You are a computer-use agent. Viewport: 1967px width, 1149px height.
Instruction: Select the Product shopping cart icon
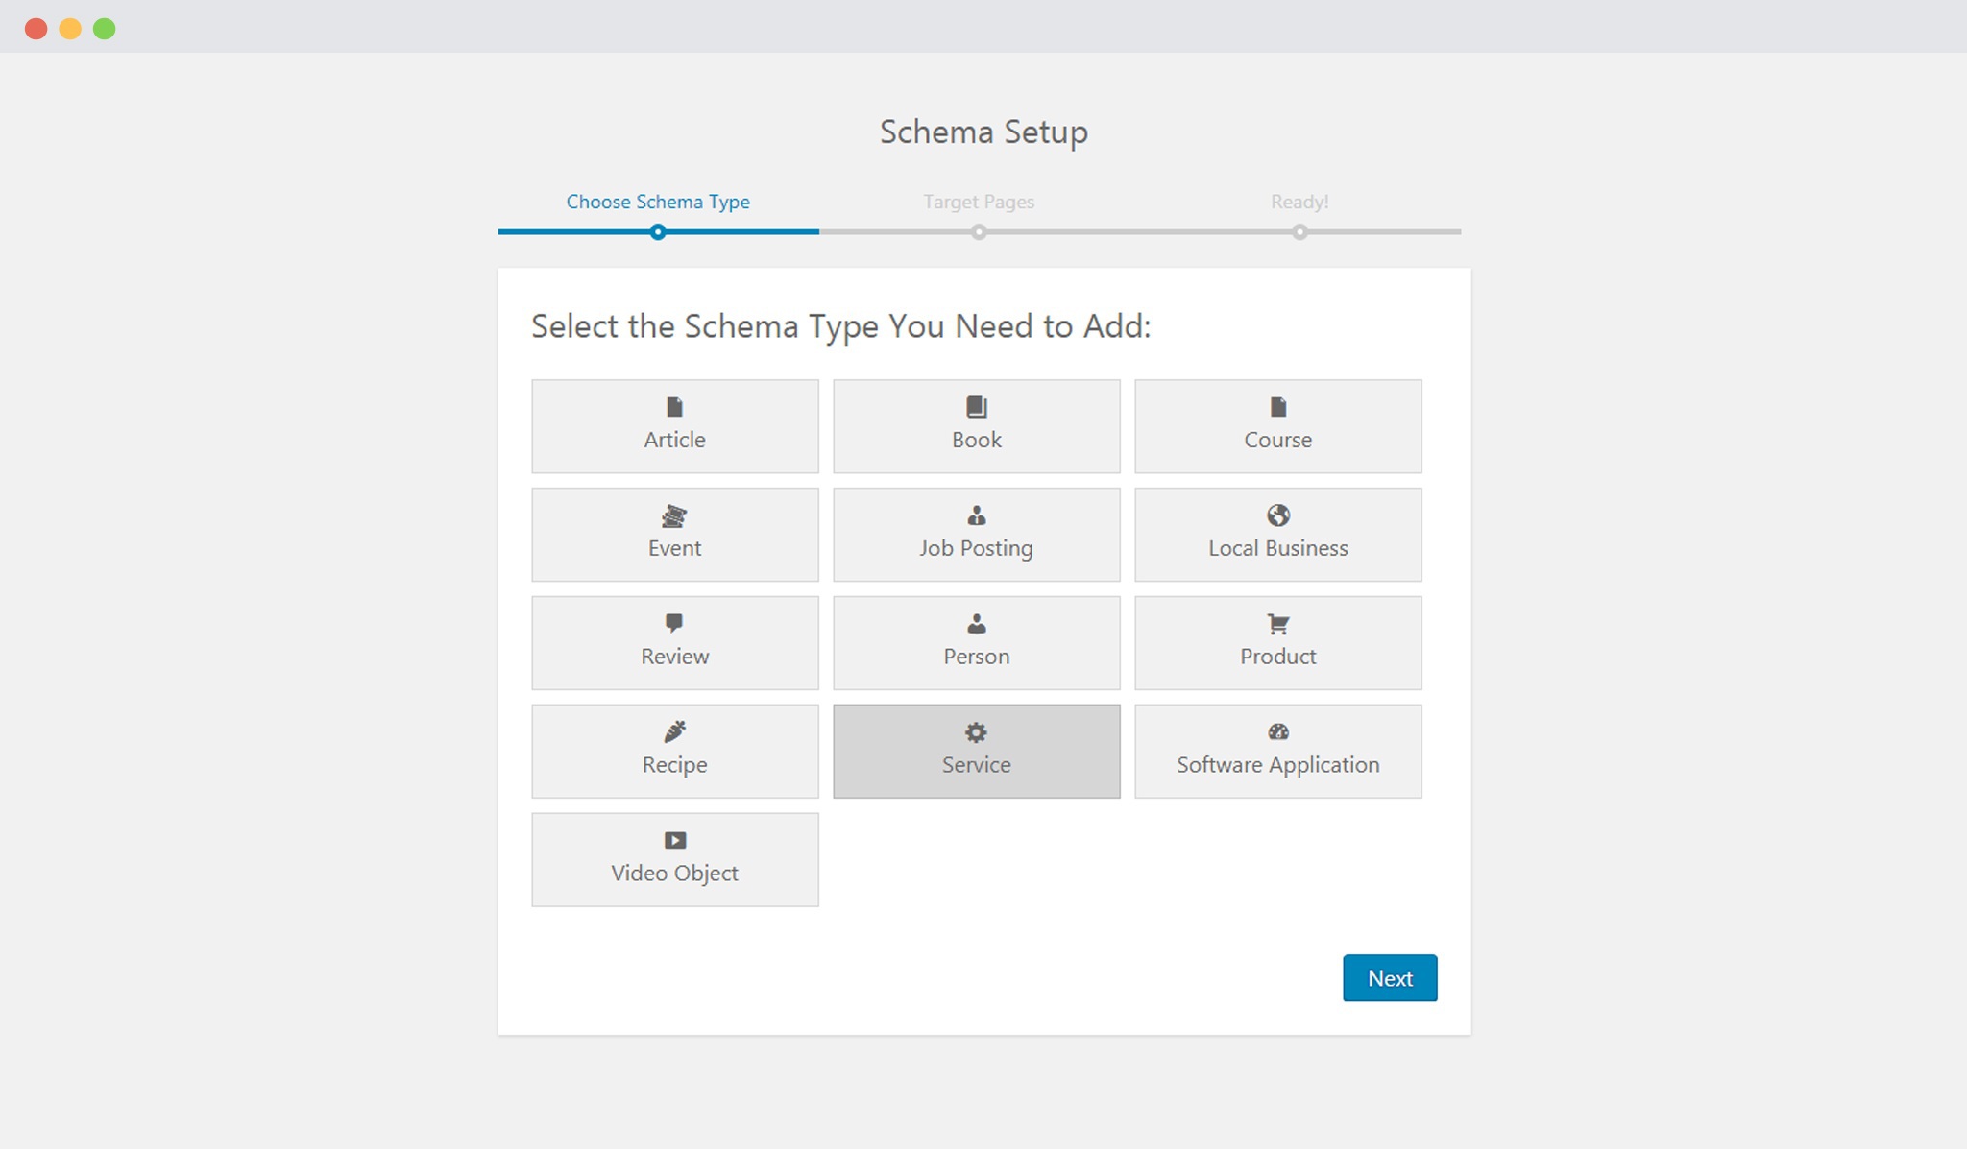pos(1277,623)
